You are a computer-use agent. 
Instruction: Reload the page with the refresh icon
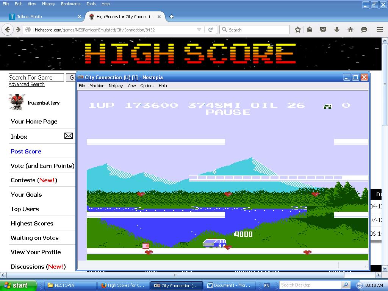pyautogui.click(x=211, y=30)
